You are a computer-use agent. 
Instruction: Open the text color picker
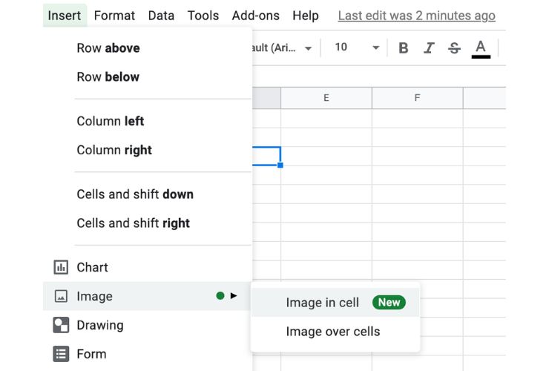481,48
